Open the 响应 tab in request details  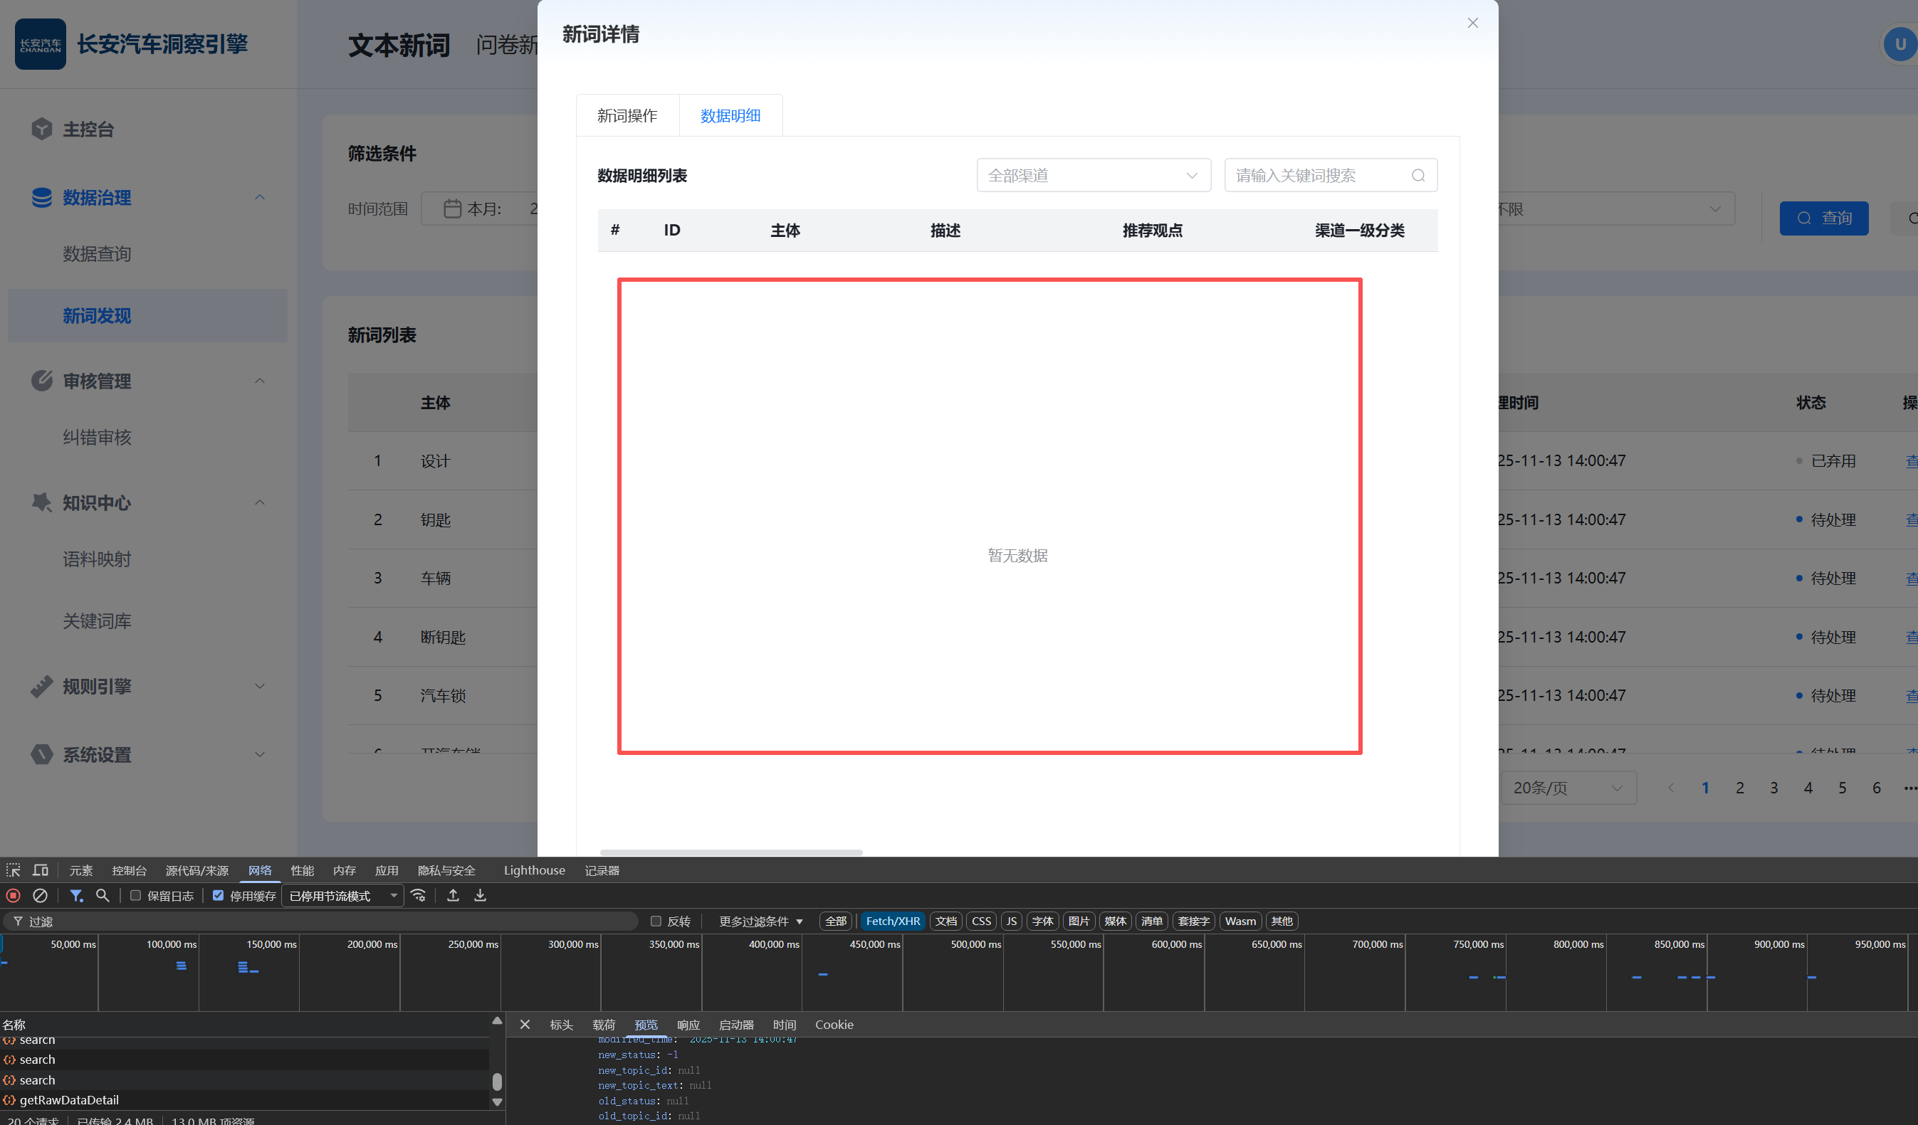688,1025
